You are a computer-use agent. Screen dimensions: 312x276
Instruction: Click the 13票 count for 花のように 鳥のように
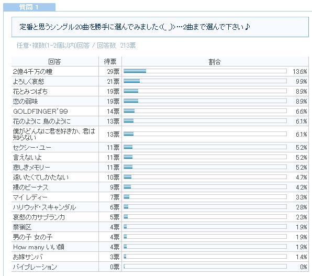tap(113, 122)
